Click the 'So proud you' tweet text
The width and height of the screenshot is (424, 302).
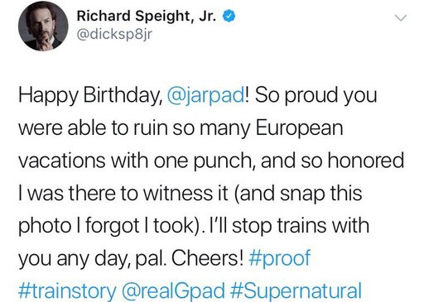click(316, 96)
